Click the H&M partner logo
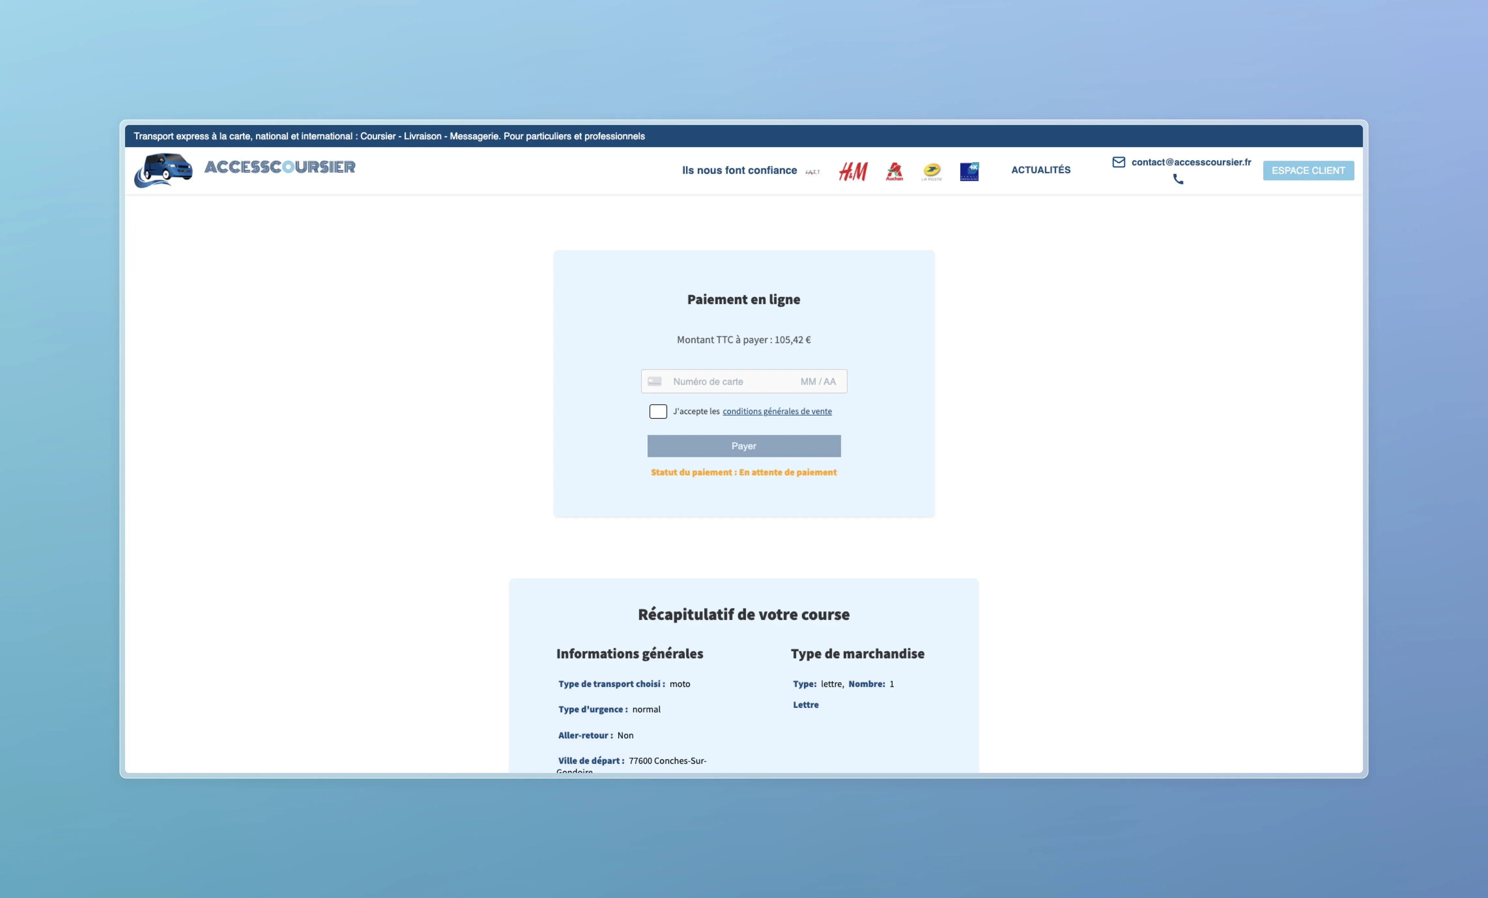Viewport: 1488px width, 898px height. 853,171
